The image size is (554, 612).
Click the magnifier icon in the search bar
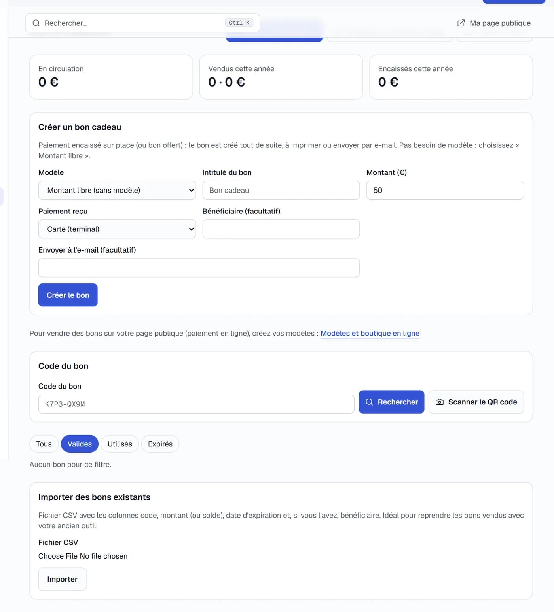(x=36, y=23)
